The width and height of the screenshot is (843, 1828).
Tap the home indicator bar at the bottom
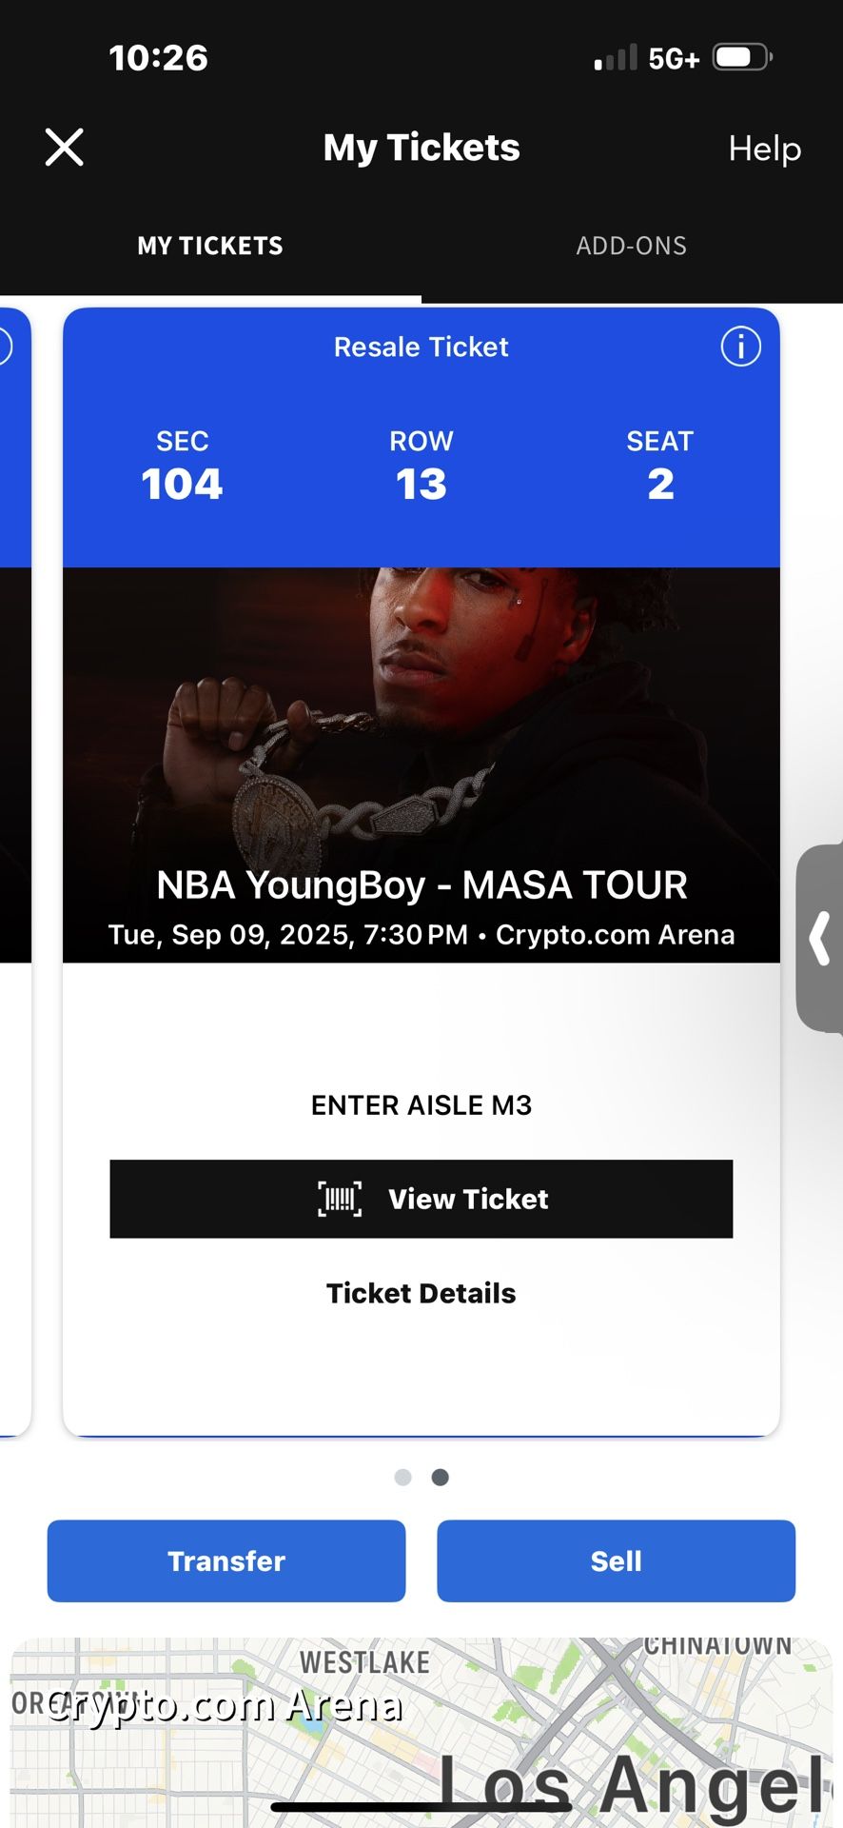[421, 1806]
